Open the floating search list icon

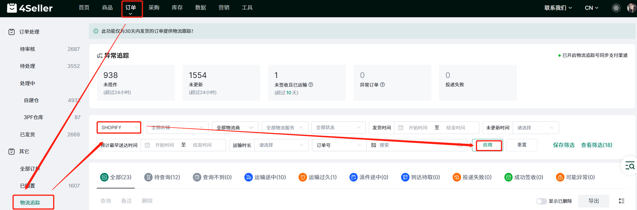(630, 166)
